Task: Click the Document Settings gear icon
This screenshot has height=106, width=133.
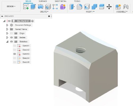Action: [11, 25]
